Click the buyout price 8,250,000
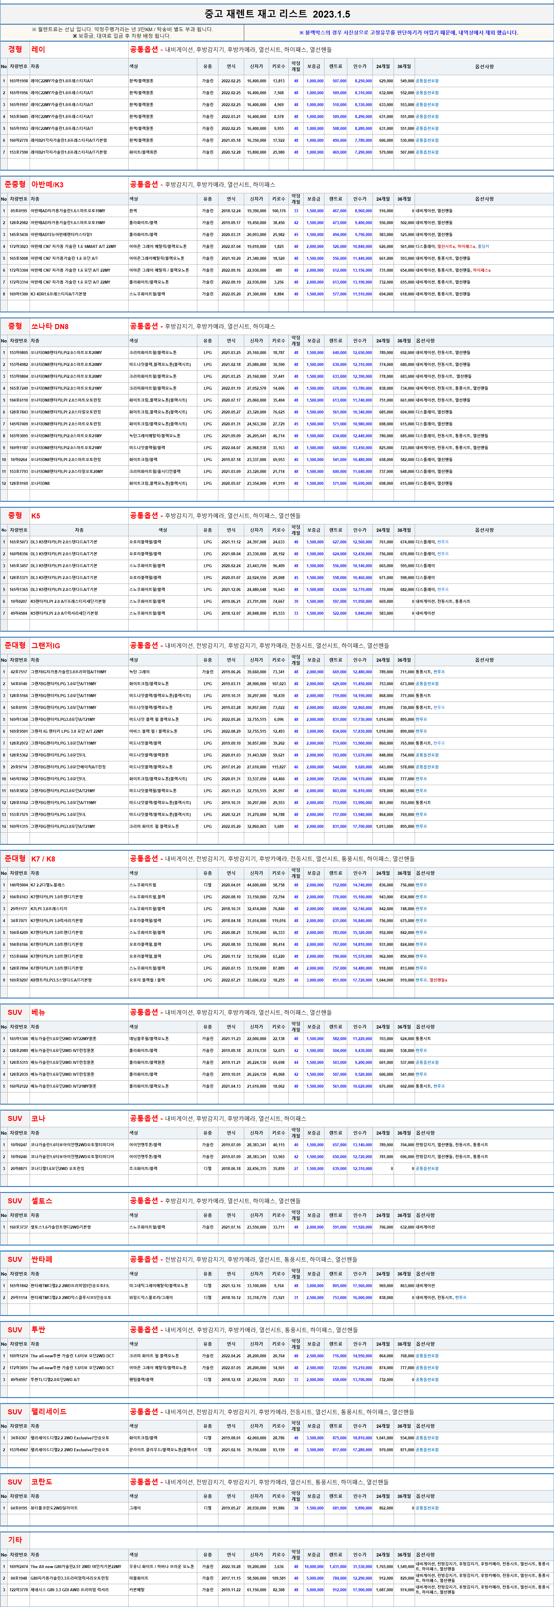 363,81
